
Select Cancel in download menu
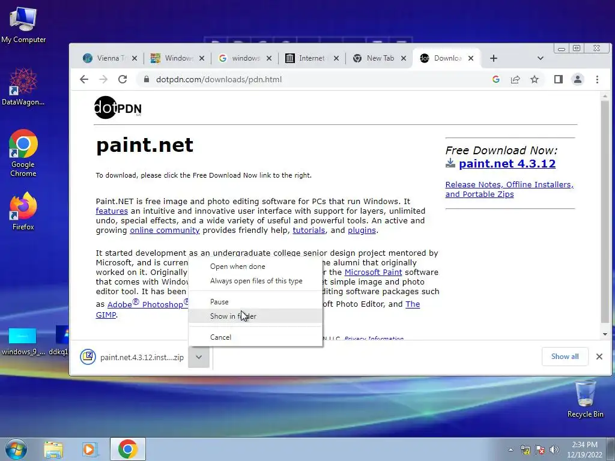tap(255, 337)
